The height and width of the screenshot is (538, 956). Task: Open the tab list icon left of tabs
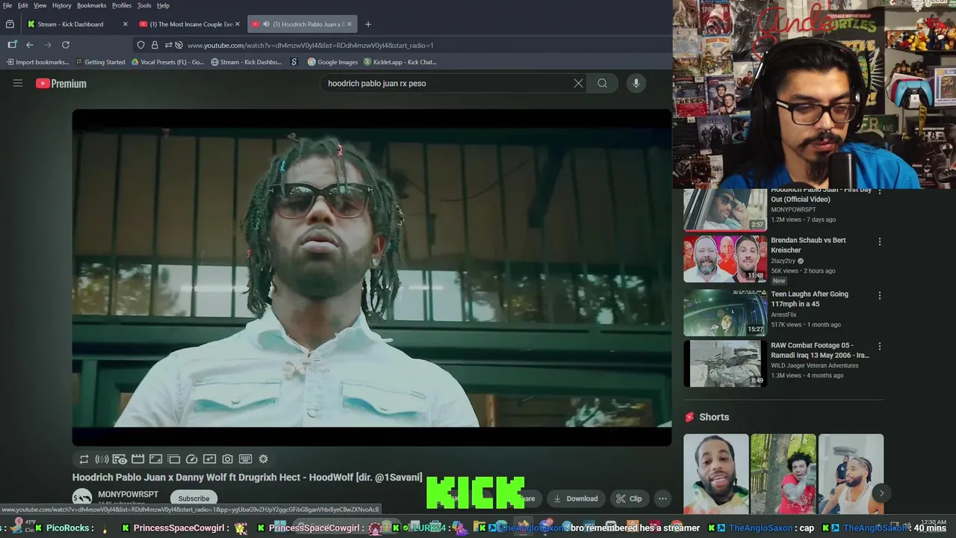pos(10,24)
